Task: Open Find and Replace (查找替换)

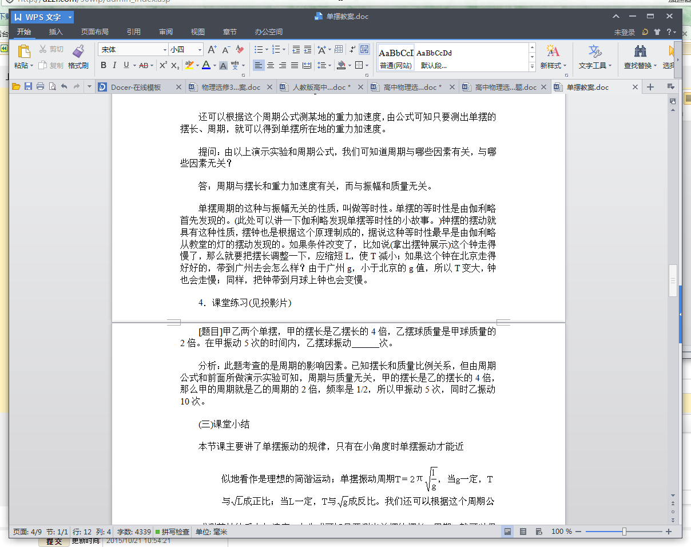Action: tap(640, 57)
